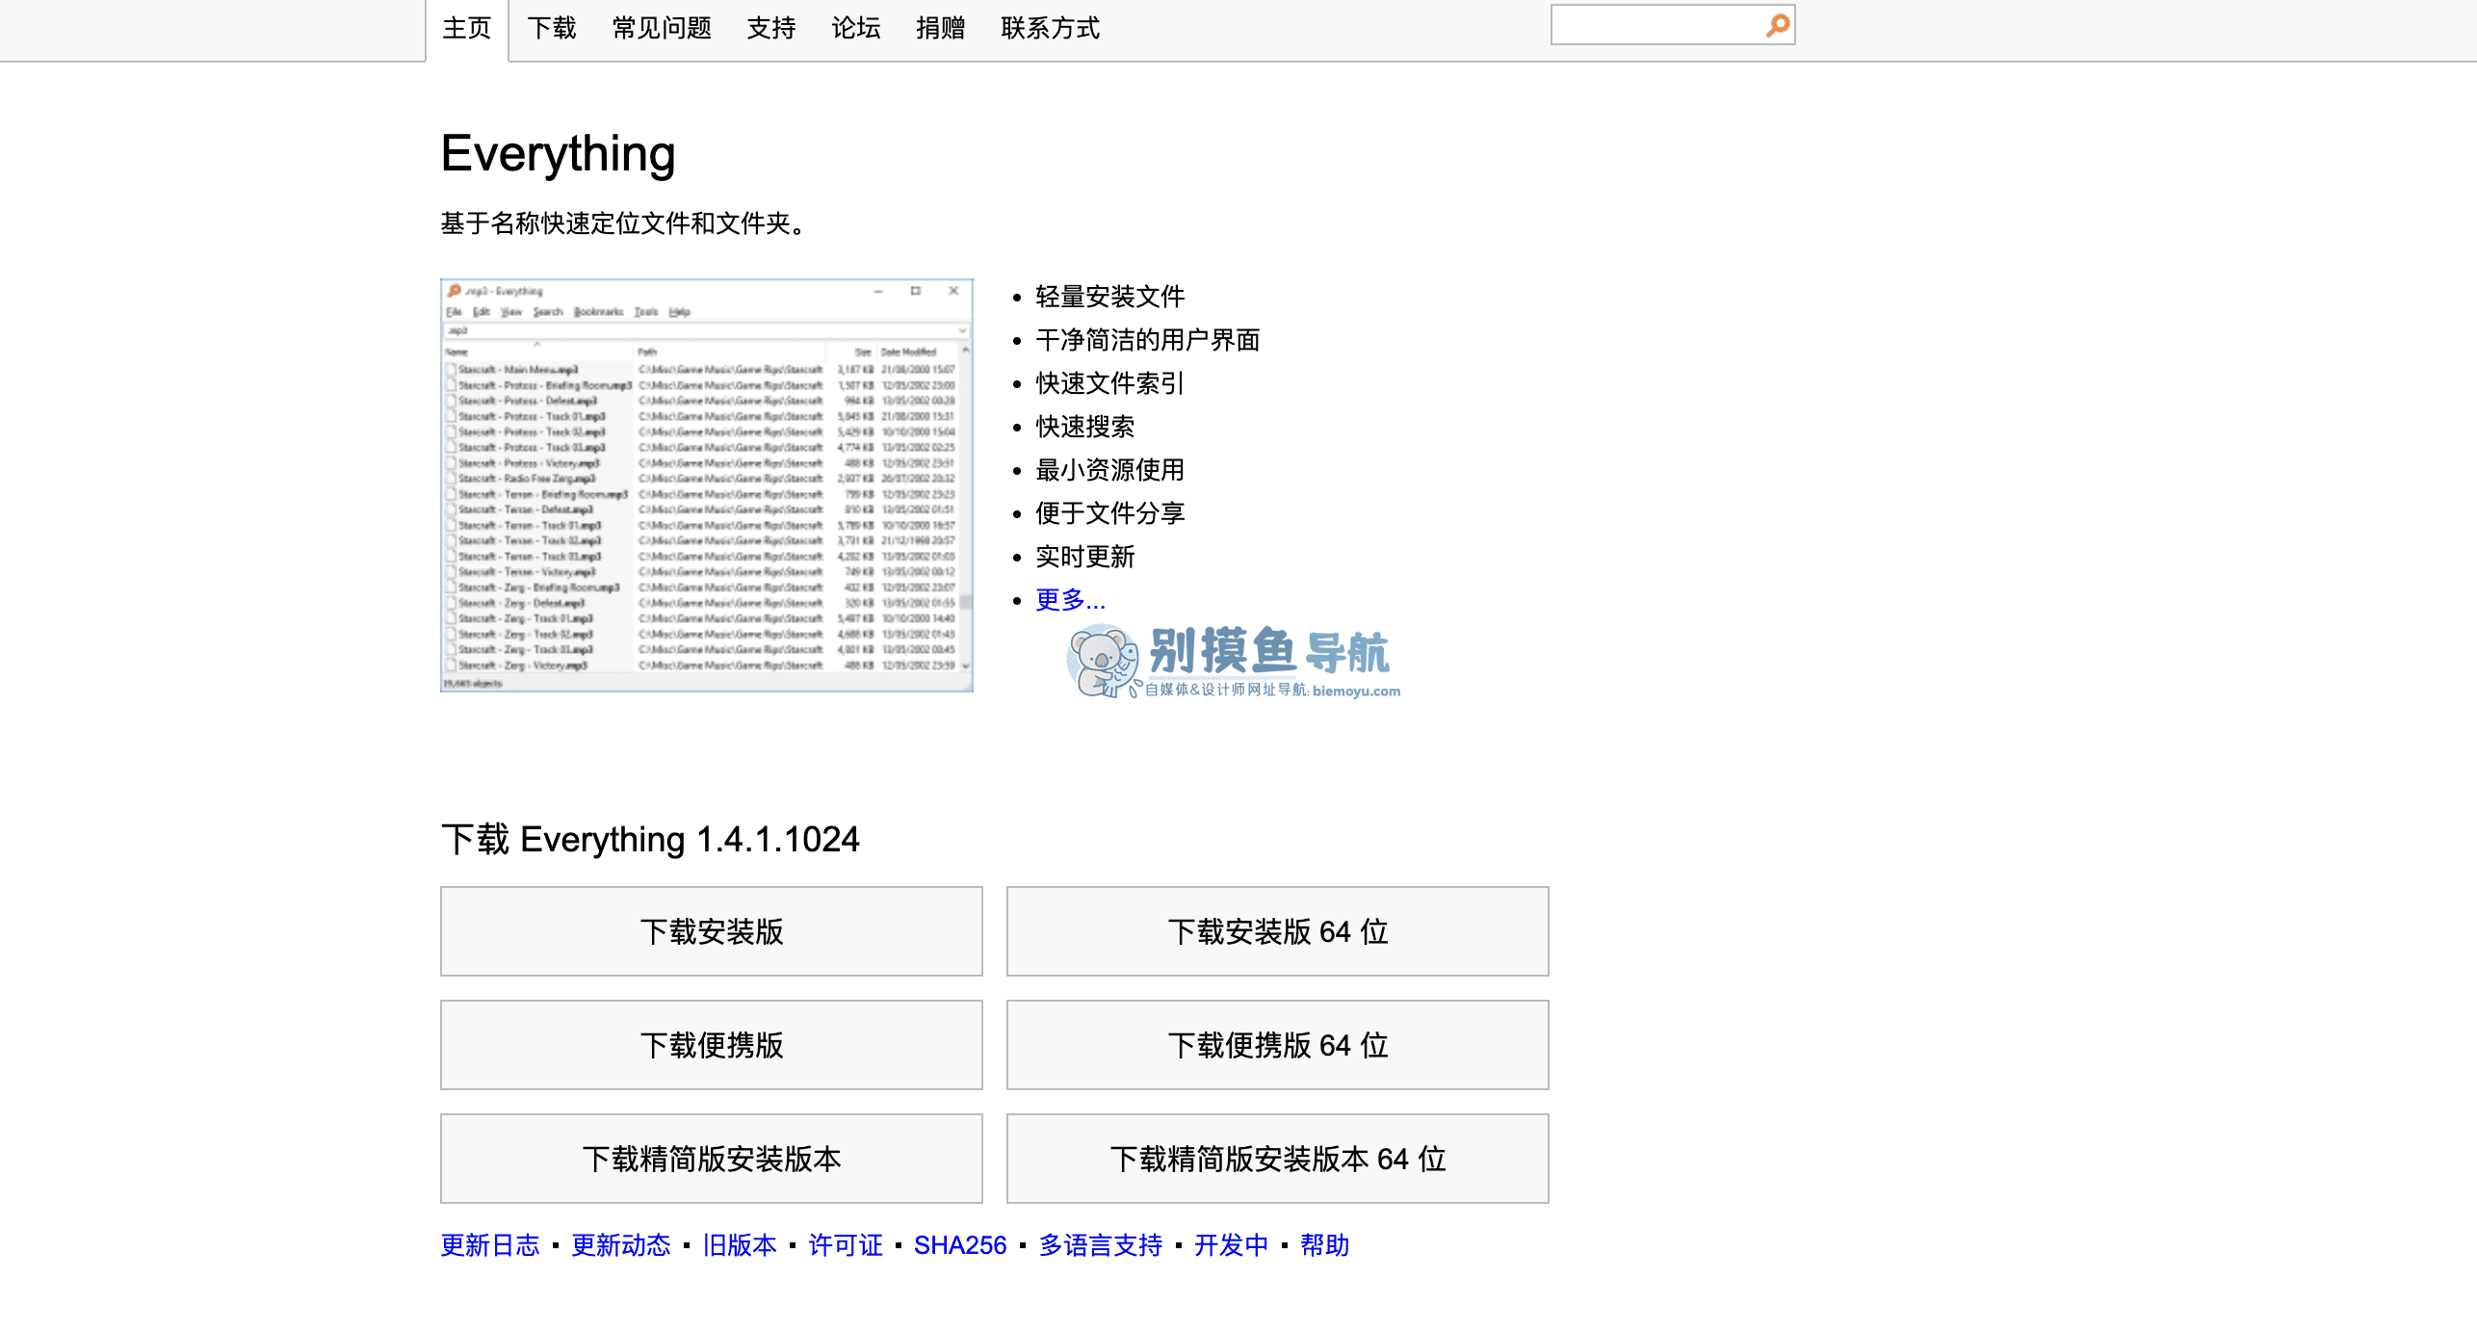Click the feature text 快速搜索
Viewport: 2477px width, 1331px height.
click(1085, 427)
